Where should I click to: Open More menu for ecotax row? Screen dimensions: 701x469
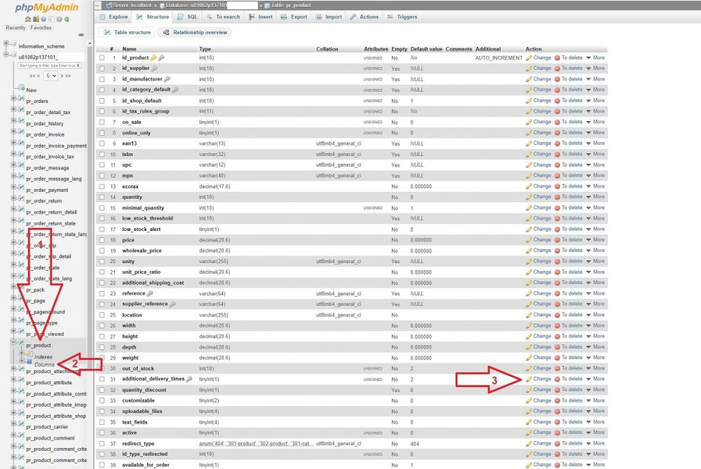click(x=595, y=186)
